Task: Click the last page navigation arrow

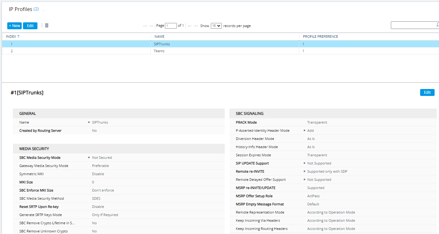Action: coord(196,26)
